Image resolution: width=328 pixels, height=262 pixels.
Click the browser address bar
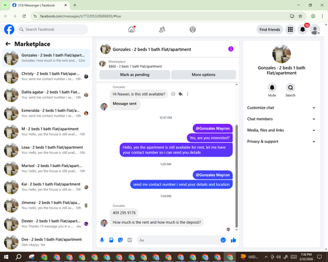pos(162,16)
